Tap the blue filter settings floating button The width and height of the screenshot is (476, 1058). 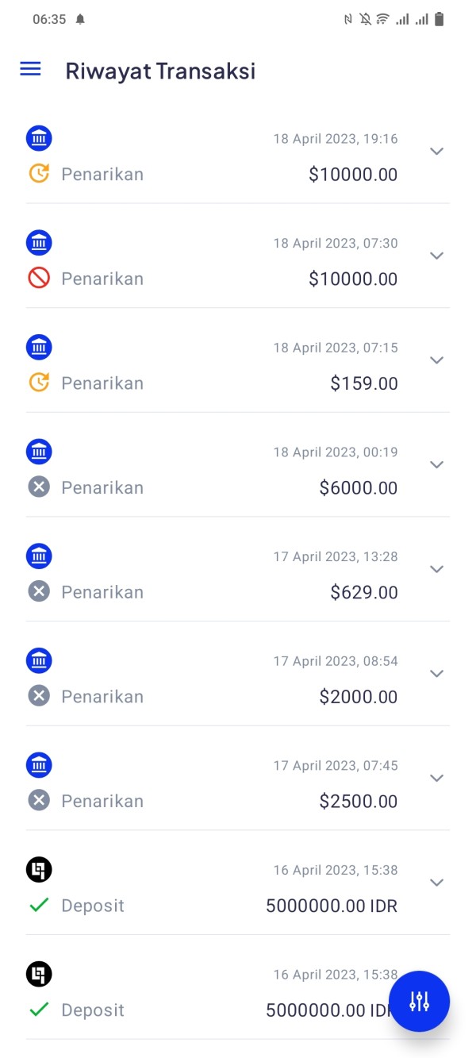(419, 1001)
